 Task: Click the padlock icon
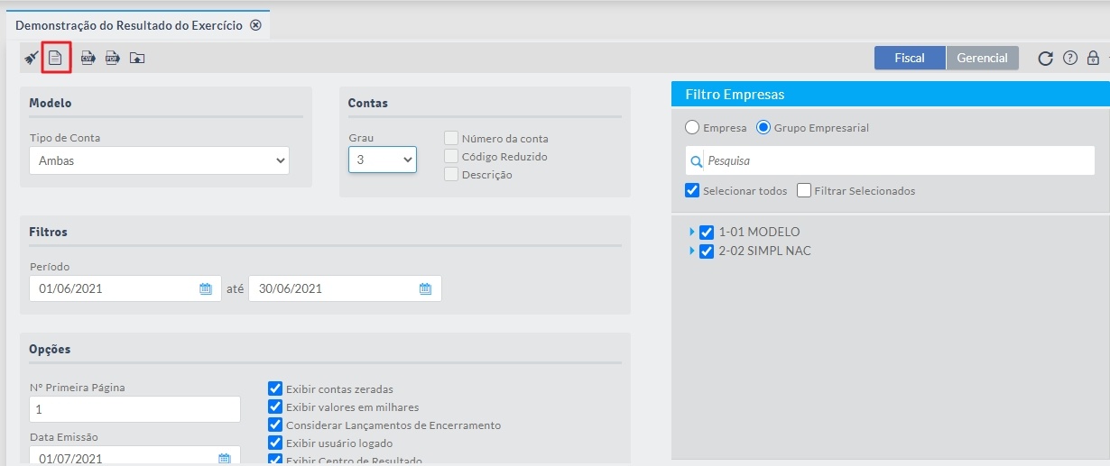1093,58
